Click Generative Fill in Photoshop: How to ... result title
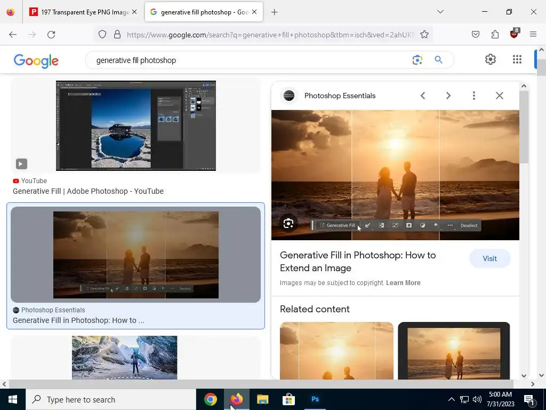 click(x=78, y=320)
